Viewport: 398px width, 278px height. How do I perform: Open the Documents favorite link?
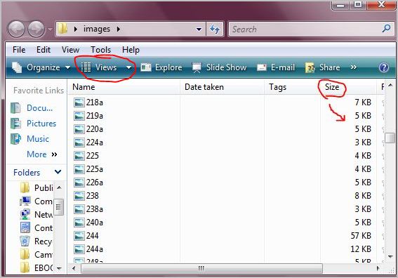pyautogui.click(x=32, y=108)
